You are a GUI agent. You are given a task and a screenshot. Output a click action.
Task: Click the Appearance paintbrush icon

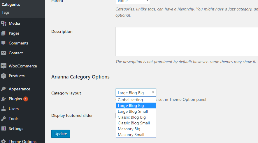click(x=3, y=89)
